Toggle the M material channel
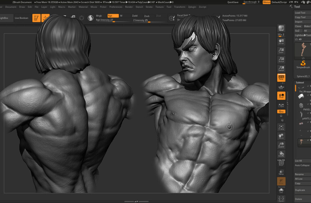The image size is (311, 203). pos(121,16)
